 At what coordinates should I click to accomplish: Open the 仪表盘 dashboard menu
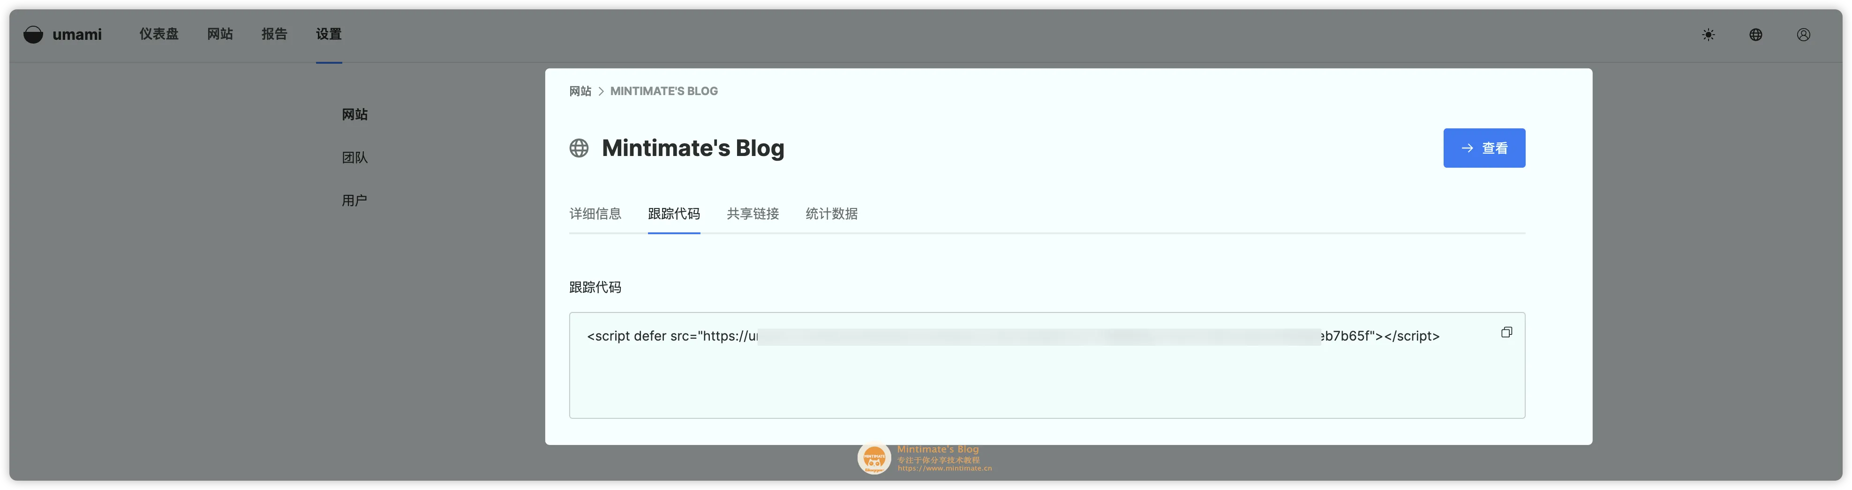coord(159,35)
